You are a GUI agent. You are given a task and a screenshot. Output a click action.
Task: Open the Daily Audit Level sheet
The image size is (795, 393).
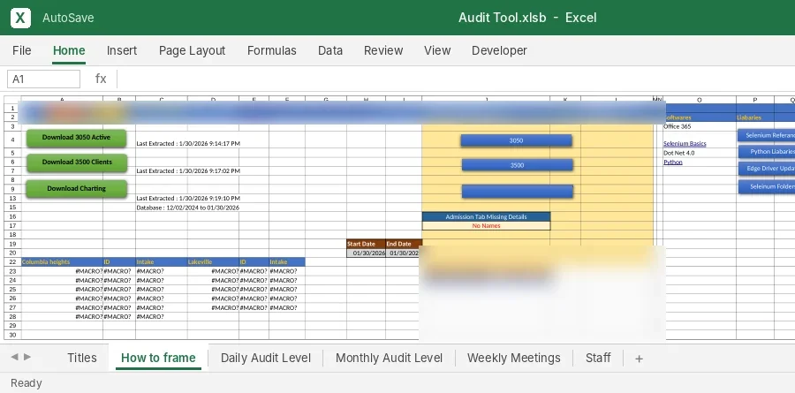click(x=266, y=358)
